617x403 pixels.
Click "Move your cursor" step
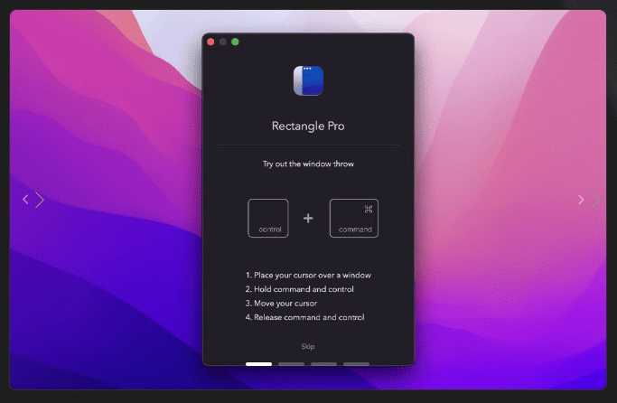281,304
